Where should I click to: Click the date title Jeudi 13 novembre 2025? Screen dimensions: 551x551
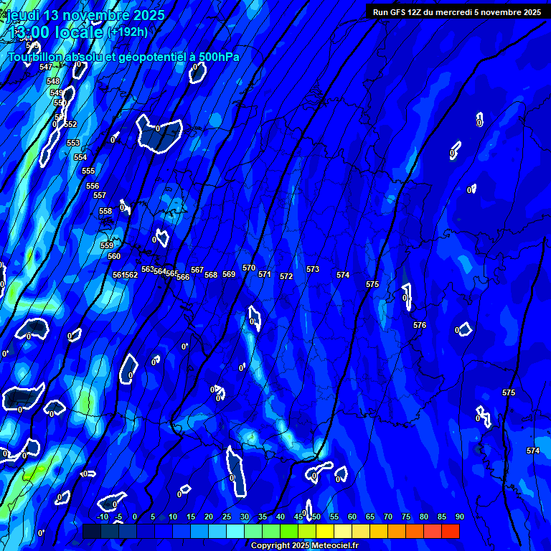pos(85,15)
